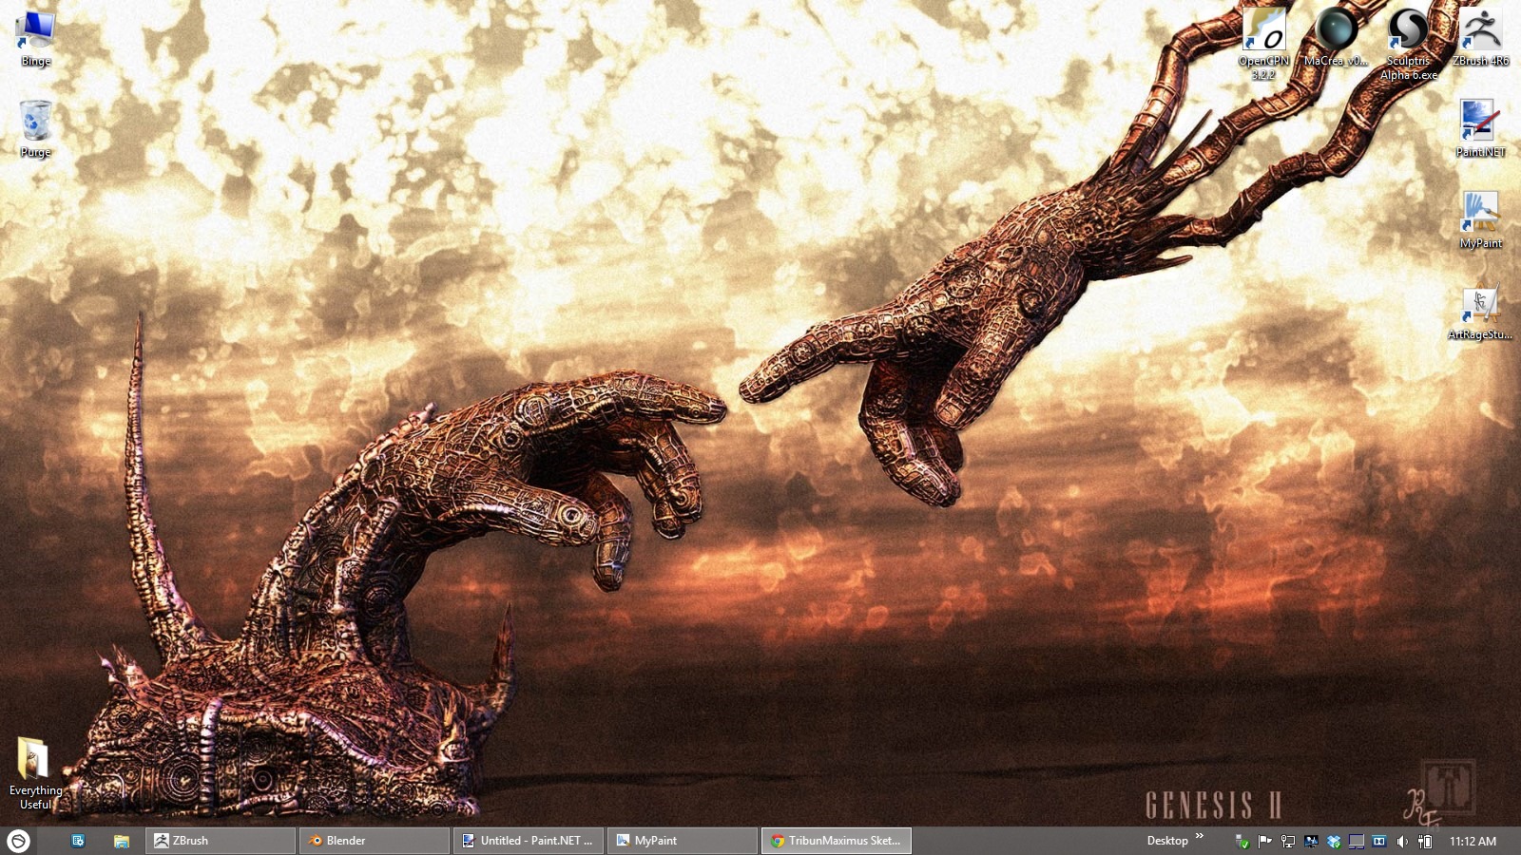The image size is (1521, 855).
Task: Launch the MaCrea desktop shortcut
Action: (x=1336, y=37)
